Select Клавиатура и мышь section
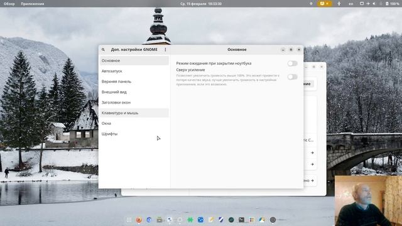This screenshot has height=226, width=402. [x=134, y=113]
